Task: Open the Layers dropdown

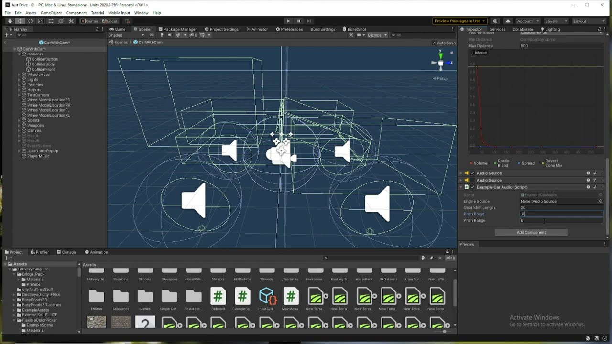Action: click(556, 21)
